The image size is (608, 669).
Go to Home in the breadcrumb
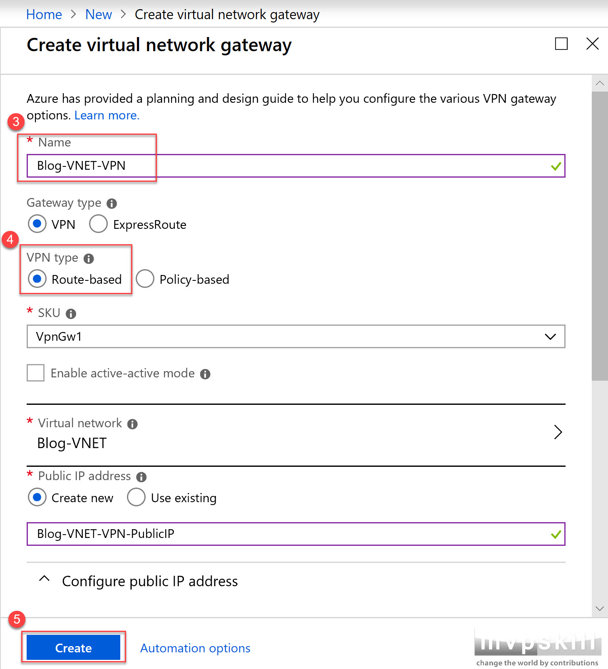click(x=44, y=15)
